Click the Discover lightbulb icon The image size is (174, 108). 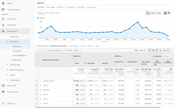tap(3, 103)
